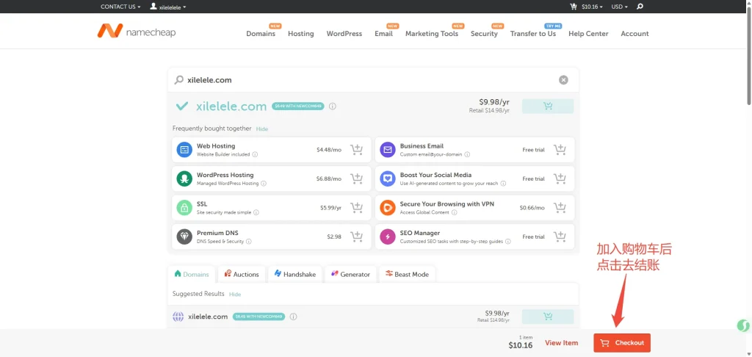Add WordPress Hosting to cart
Image resolution: width=752 pixels, height=357 pixels.
tap(356, 178)
